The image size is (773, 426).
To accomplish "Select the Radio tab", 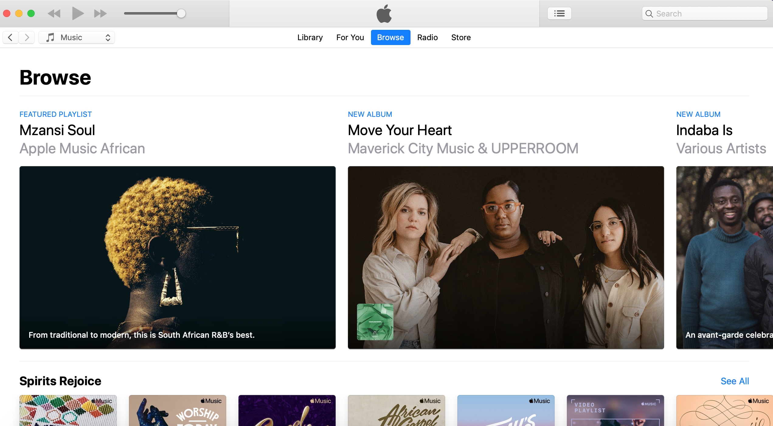I will pyautogui.click(x=427, y=37).
